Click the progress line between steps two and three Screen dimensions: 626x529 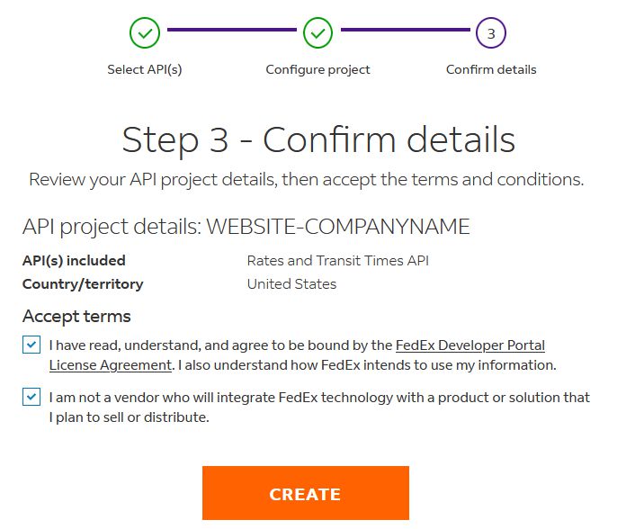pyautogui.click(x=404, y=30)
